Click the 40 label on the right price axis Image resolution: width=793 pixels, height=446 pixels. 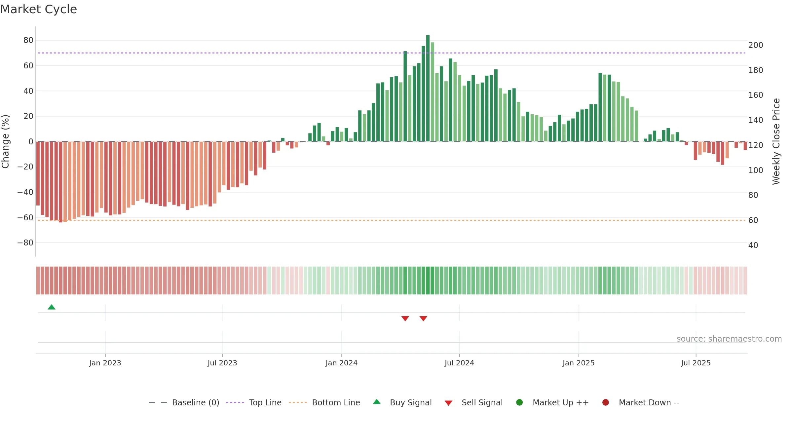click(753, 245)
